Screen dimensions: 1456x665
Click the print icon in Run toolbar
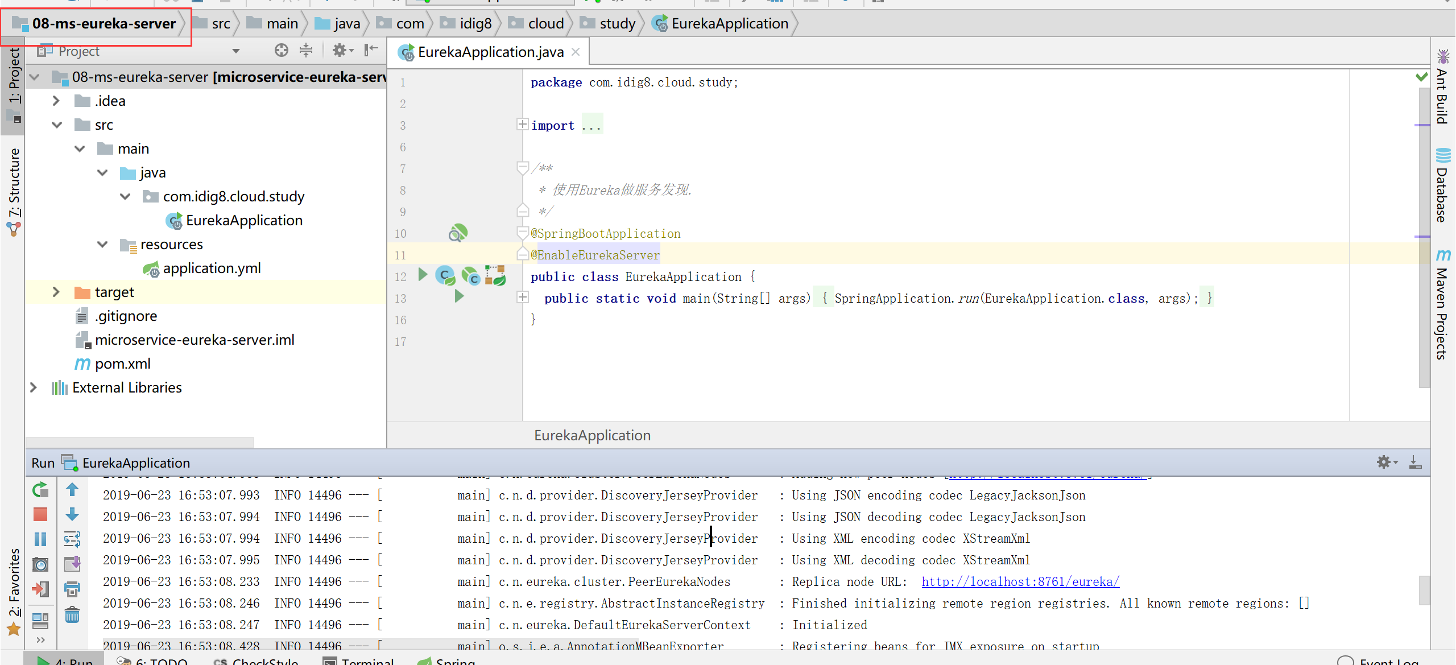[x=72, y=589]
